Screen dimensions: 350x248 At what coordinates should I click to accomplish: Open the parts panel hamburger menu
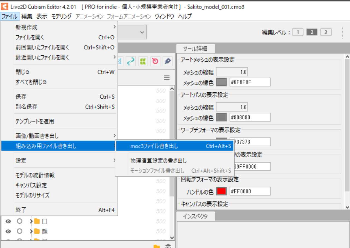(167, 78)
